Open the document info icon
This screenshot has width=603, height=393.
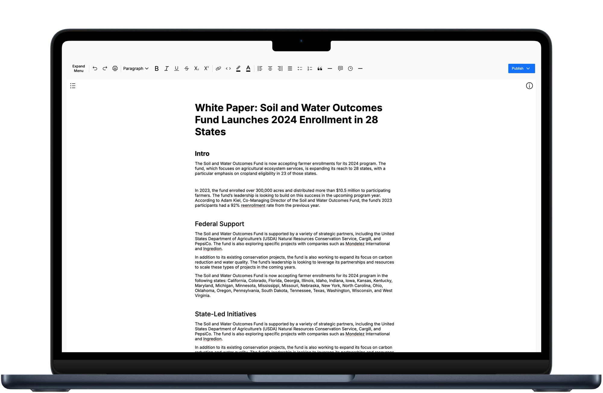pyautogui.click(x=529, y=86)
